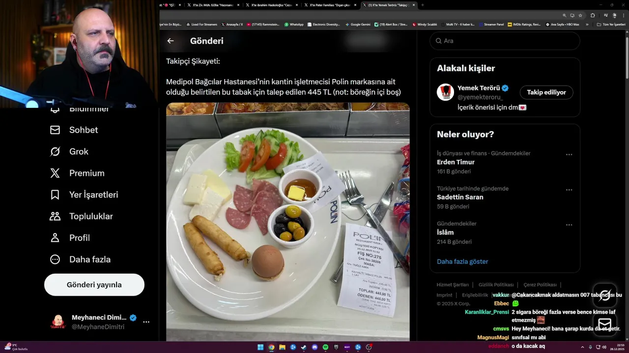
Task: Open Topluluklar communities
Action: click(82, 216)
